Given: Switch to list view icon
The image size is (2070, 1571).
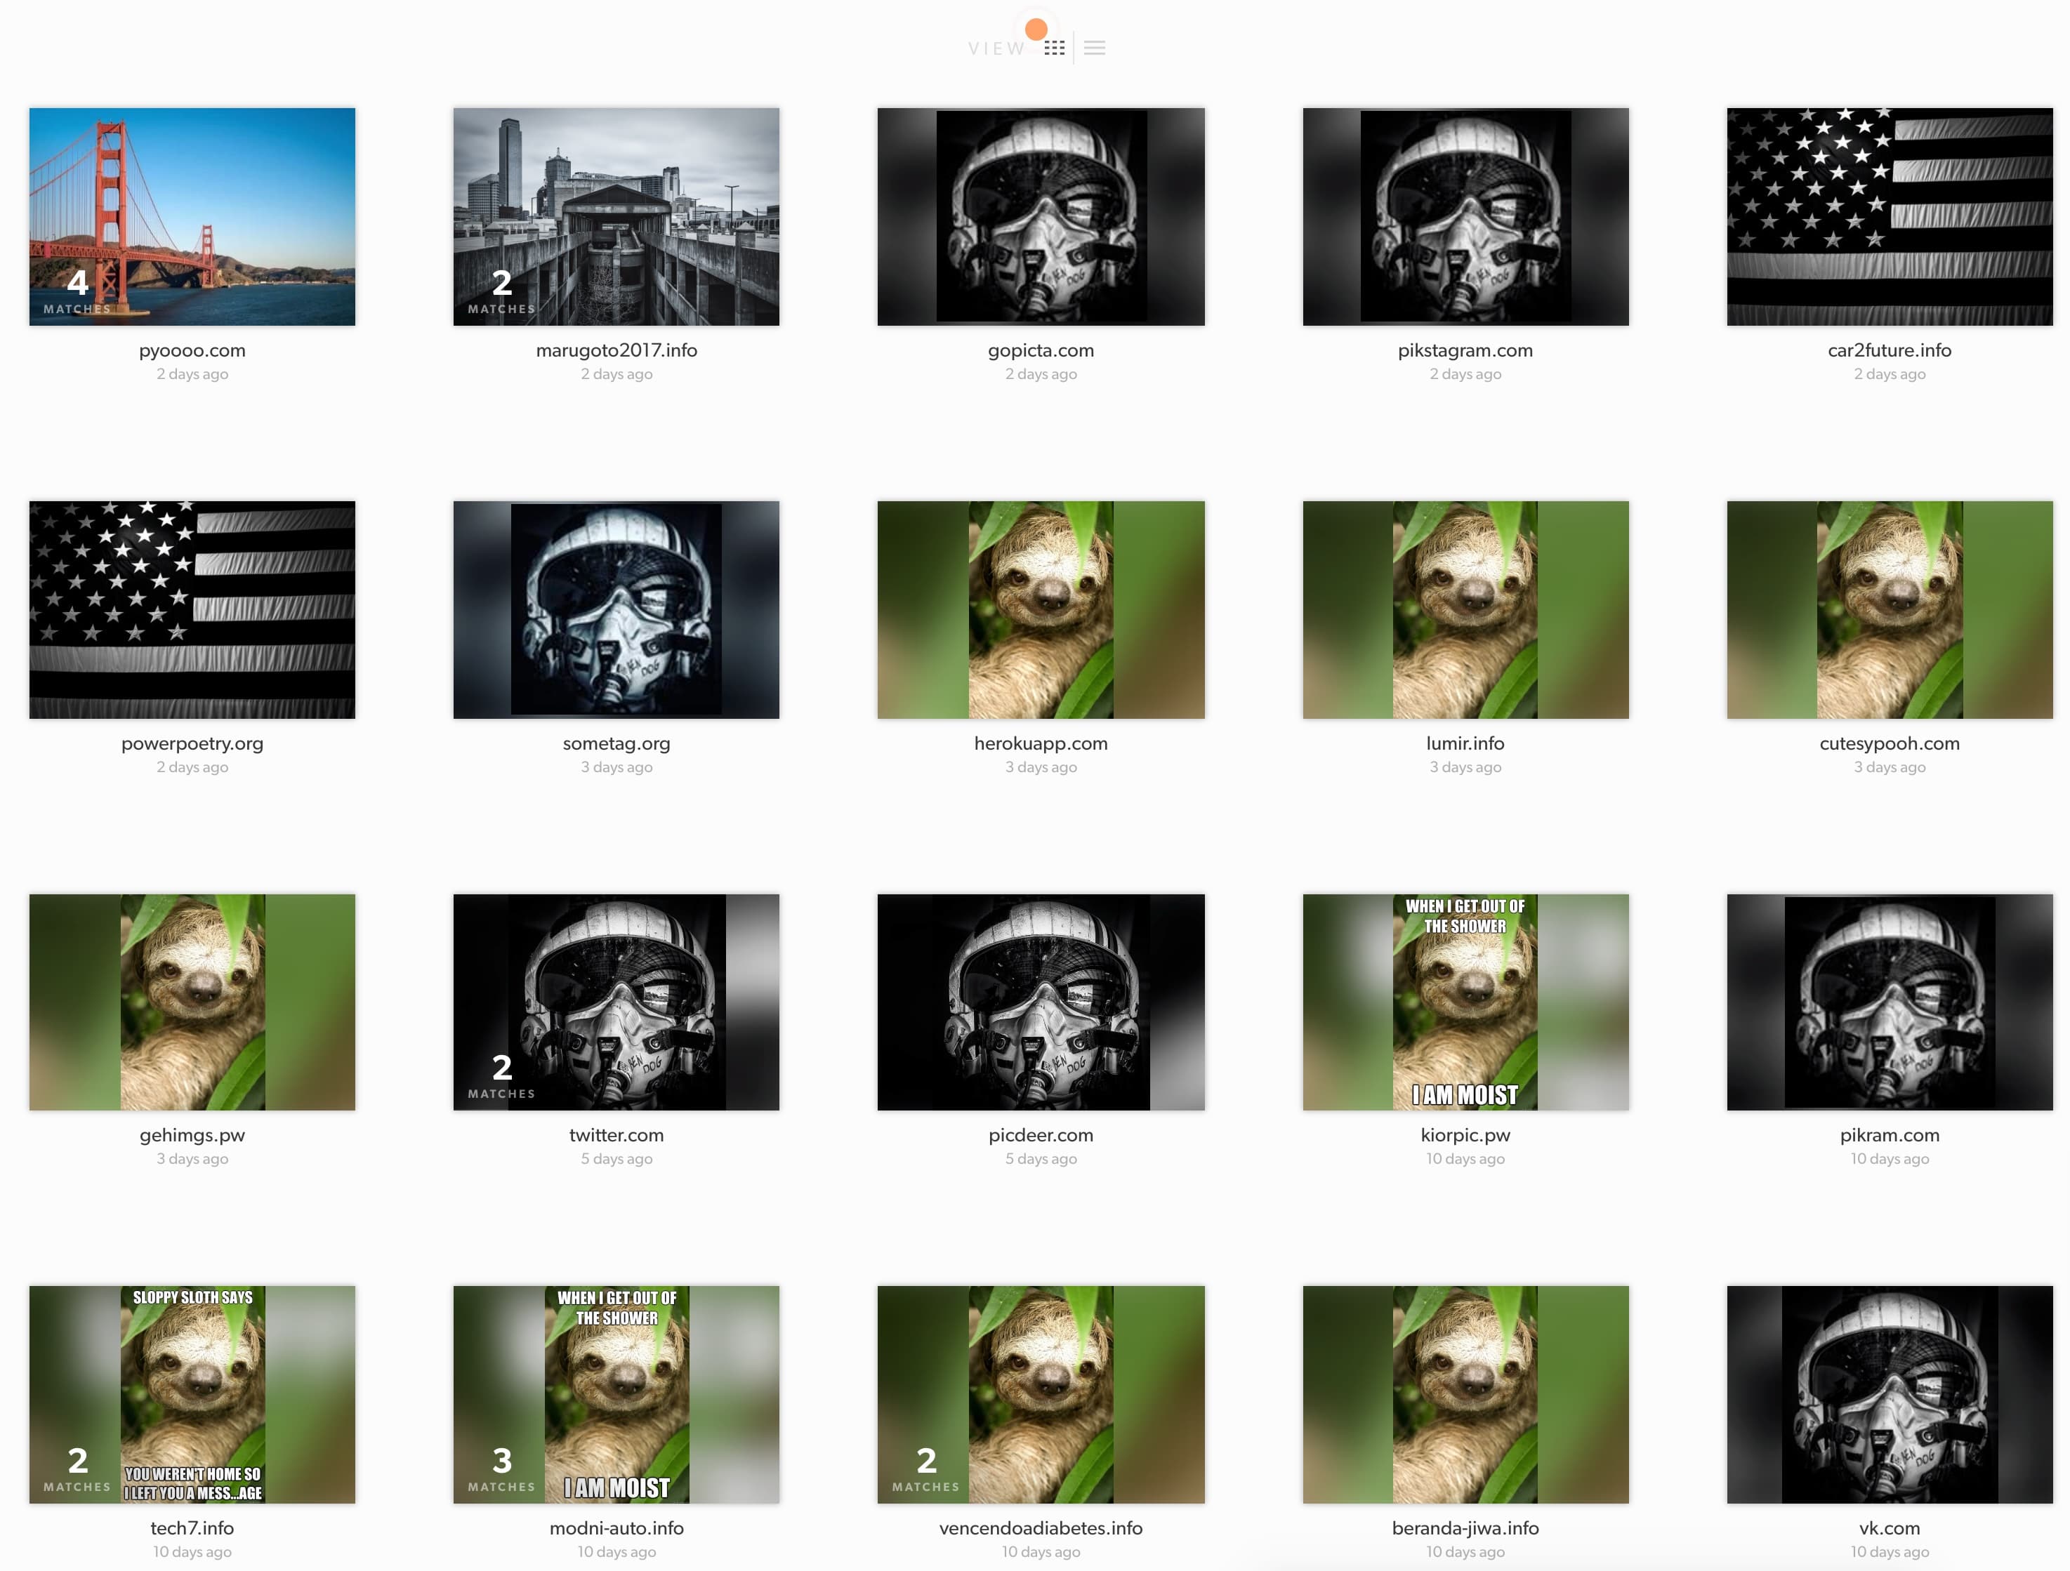Looking at the screenshot, I should (1094, 48).
